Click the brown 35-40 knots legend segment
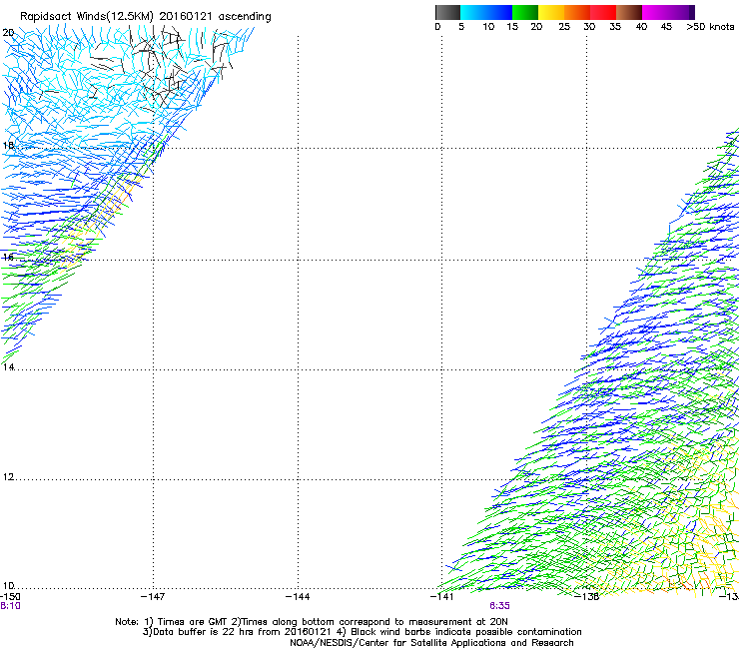This screenshot has width=739, height=649. click(x=629, y=12)
